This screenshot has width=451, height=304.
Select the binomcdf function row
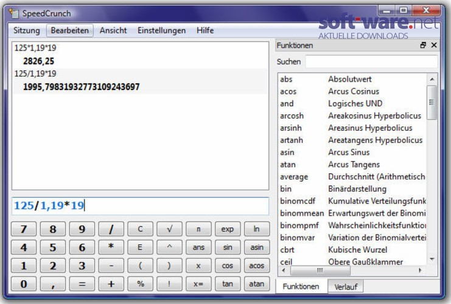click(x=352, y=201)
